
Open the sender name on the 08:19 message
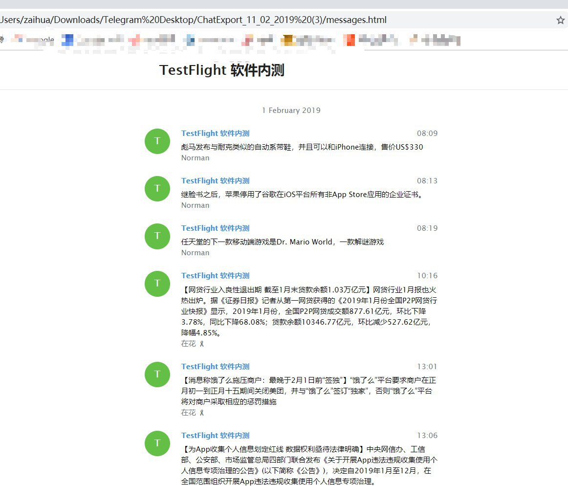[x=215, y=228]
